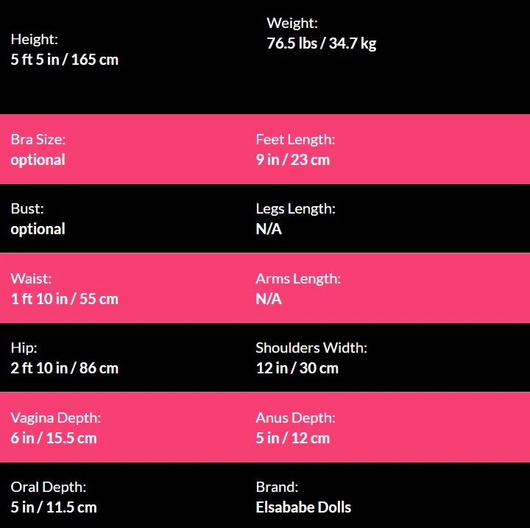Select the 5 ft 5 in / 165 cm value
530x528 pixels.
(x=65, y=60)
